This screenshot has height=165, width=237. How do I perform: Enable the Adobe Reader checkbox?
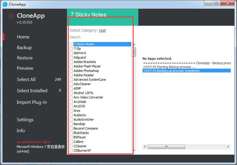click(71, 75)
